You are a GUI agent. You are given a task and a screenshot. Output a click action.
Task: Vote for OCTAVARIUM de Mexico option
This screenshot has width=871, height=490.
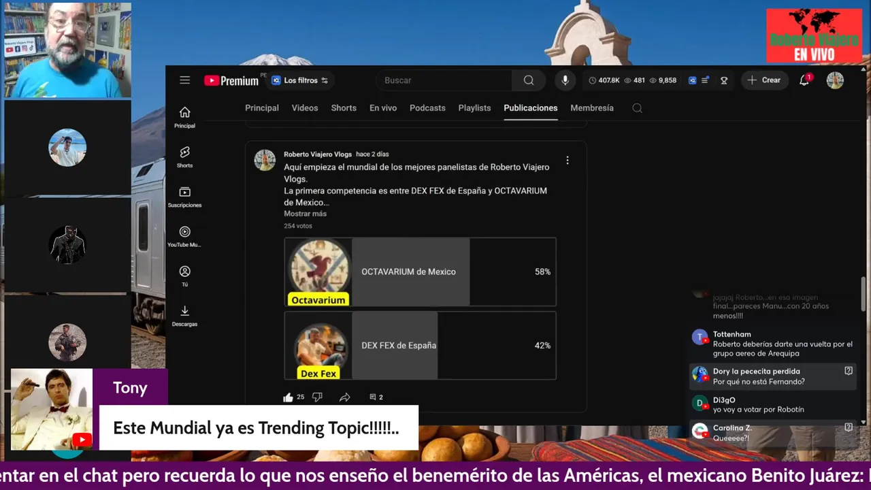(420, 272)
